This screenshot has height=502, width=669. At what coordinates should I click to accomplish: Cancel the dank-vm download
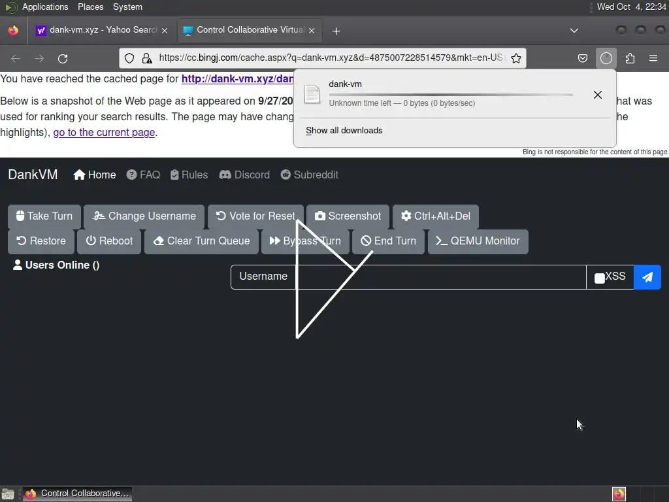coord(598,95)
